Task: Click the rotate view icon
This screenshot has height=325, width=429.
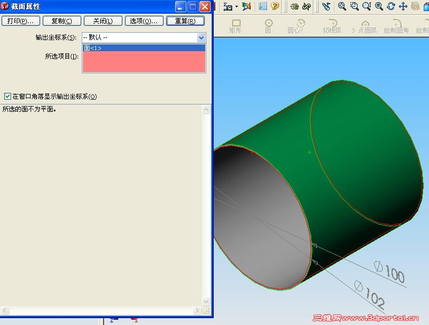Action: 391,6
